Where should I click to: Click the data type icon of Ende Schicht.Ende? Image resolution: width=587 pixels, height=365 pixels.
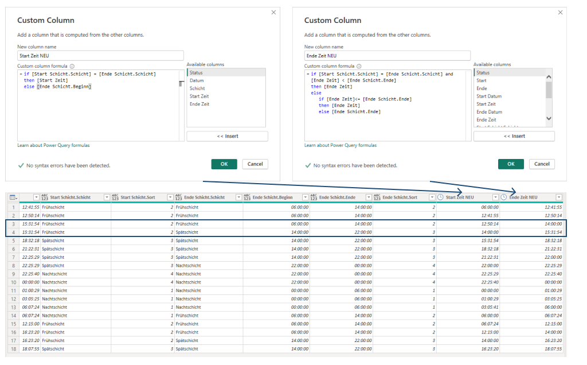[314, 197]
